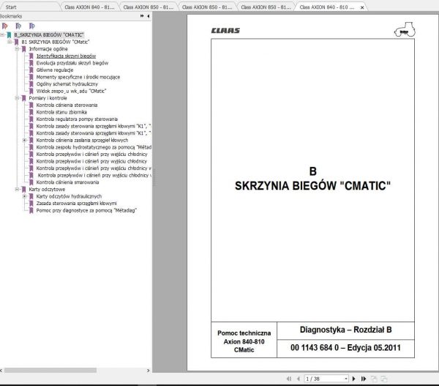Open Kontrola zespołu hydrostatycznego bookmark

point(94,147)
